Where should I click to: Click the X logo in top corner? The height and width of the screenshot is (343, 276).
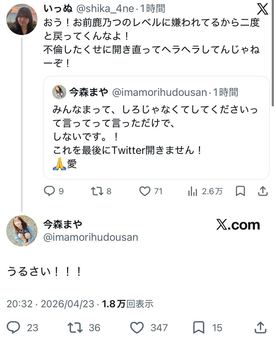(262, 9)
